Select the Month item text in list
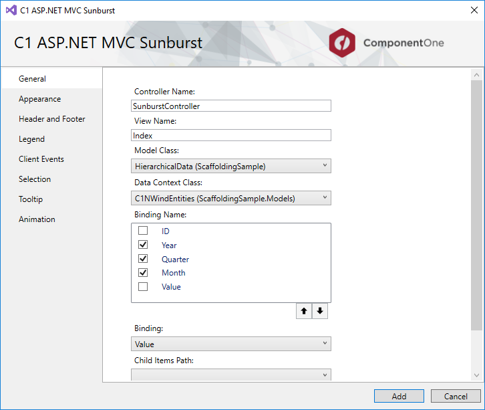 click(174, 273)
